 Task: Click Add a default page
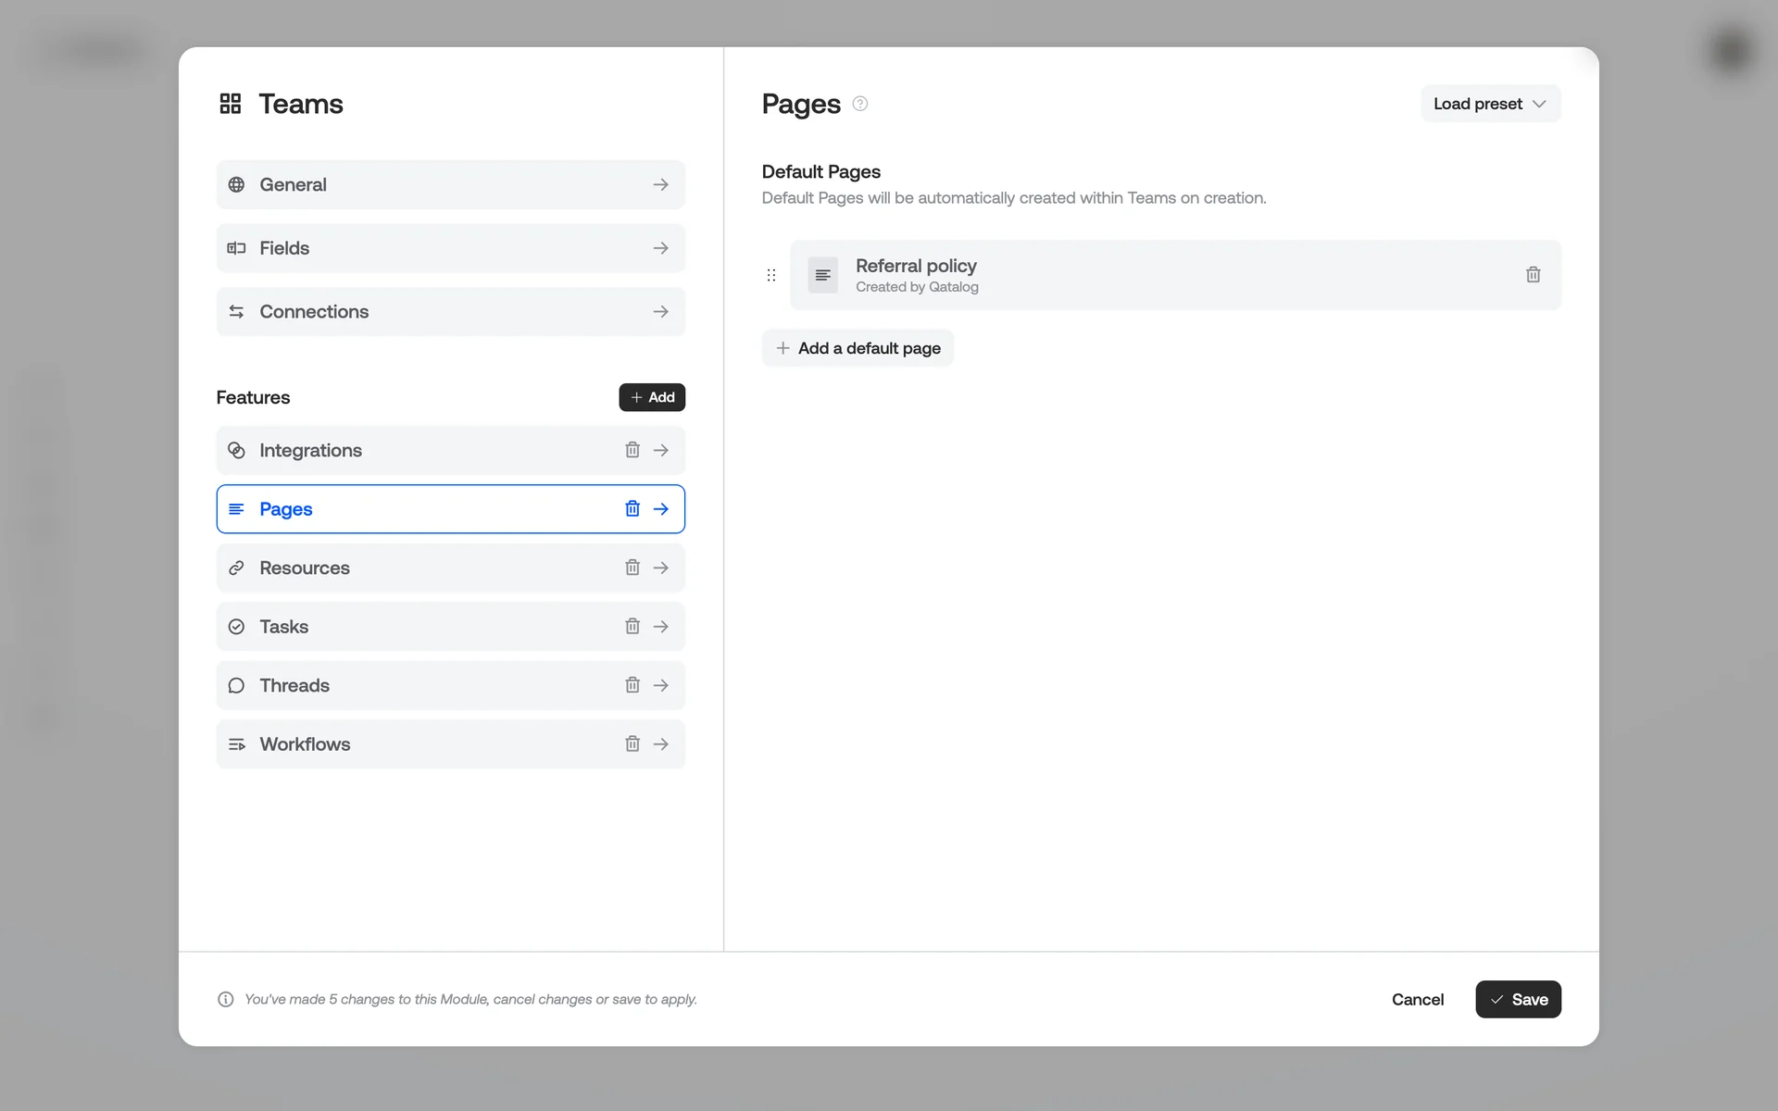pos(858,348)
